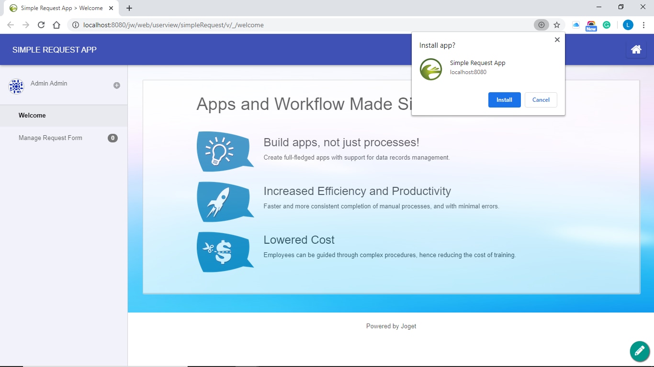The height and width of the screenshot is (367, 654).
Task: Open the Home icon in header
Action: 636,50
